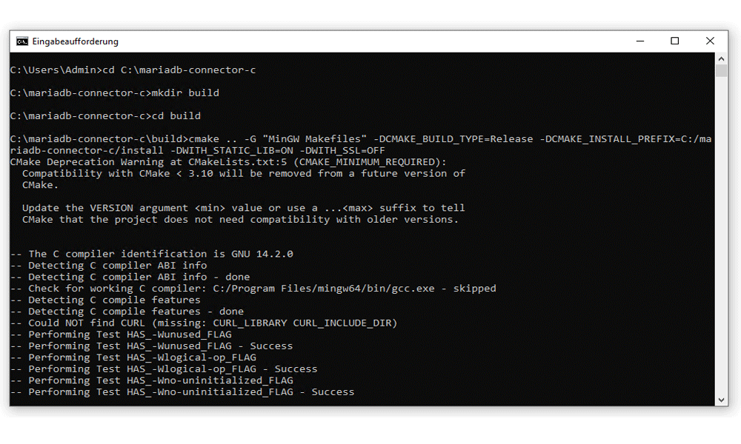Image resolution: width=741 pixels, height=444 pixels.
Task: Click the "Update the VERSION argument" line
Action: 243,208
